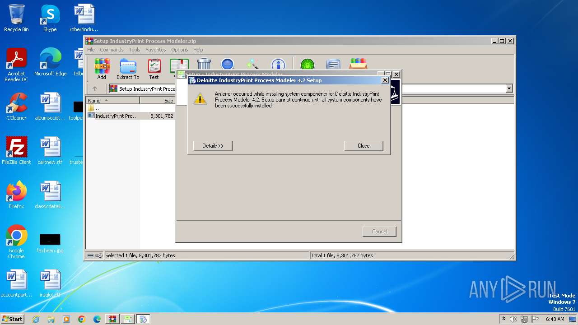Open Edge from the taskbar
The width and height of the screenshot is (578, 325).
97,319
